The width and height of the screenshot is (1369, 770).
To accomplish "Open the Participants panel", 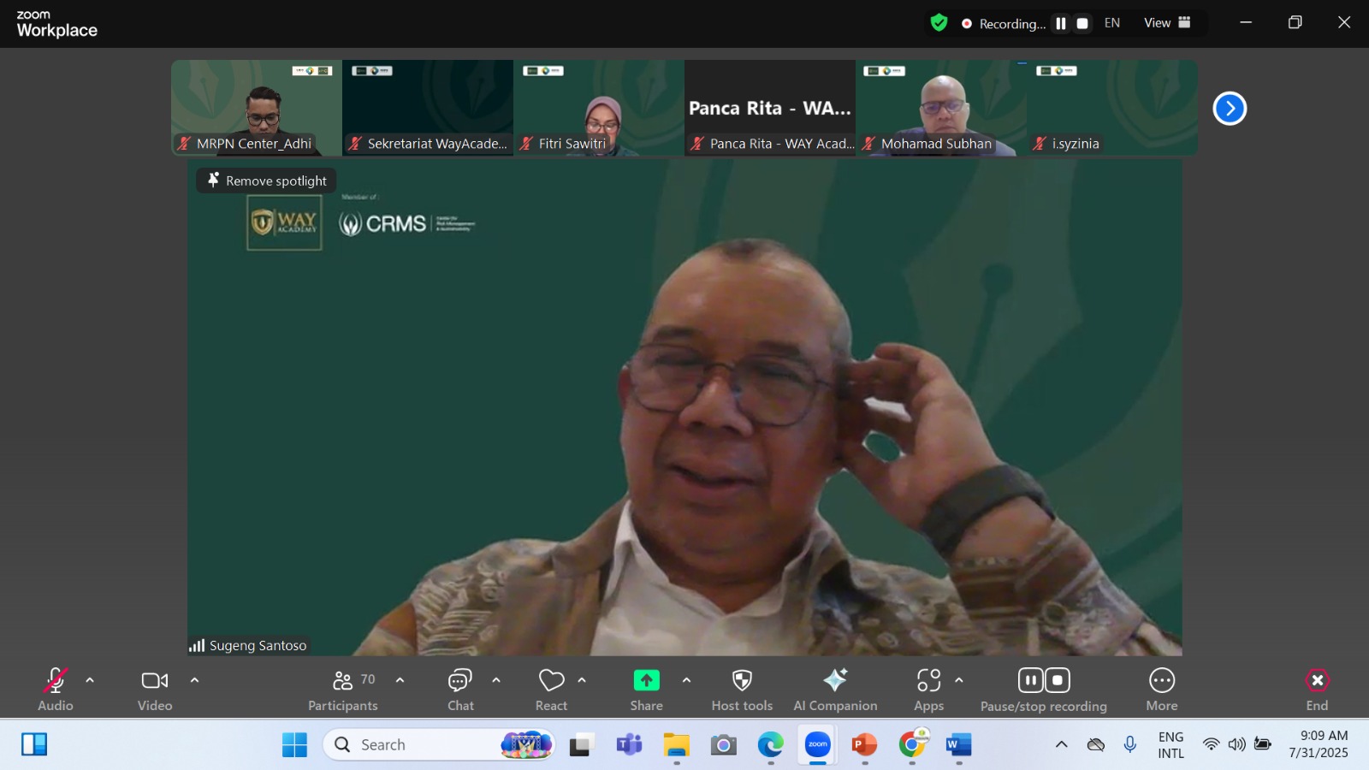I will point(343,690).
